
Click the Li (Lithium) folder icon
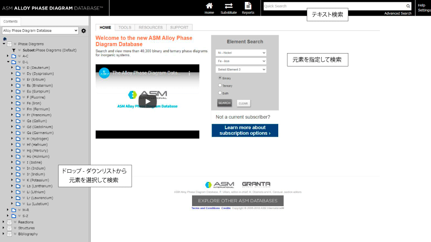(18, 192)
